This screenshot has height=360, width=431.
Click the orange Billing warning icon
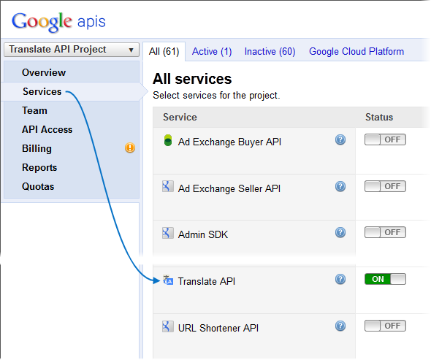tap(130, 148)
